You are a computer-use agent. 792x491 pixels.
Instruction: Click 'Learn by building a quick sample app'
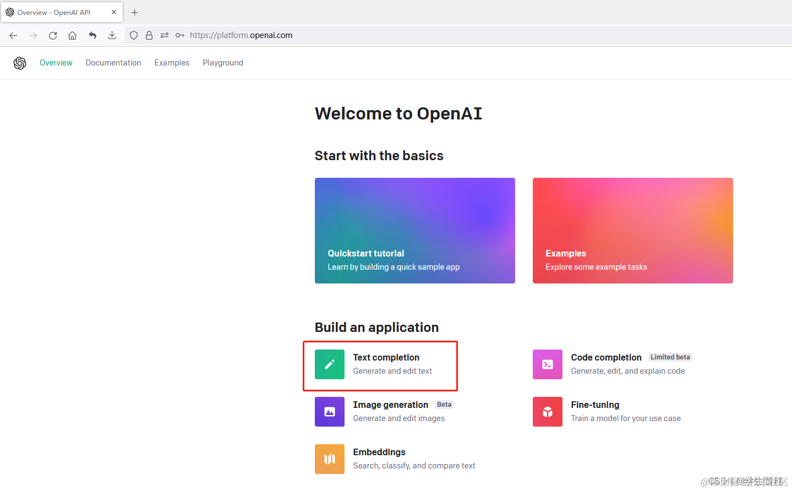[x=394, y=267]
